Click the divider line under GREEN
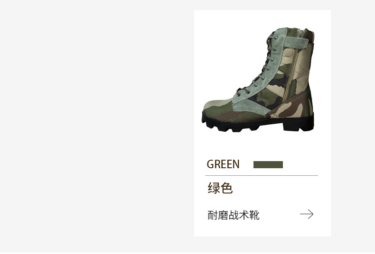375x254 pixels. 262,175
